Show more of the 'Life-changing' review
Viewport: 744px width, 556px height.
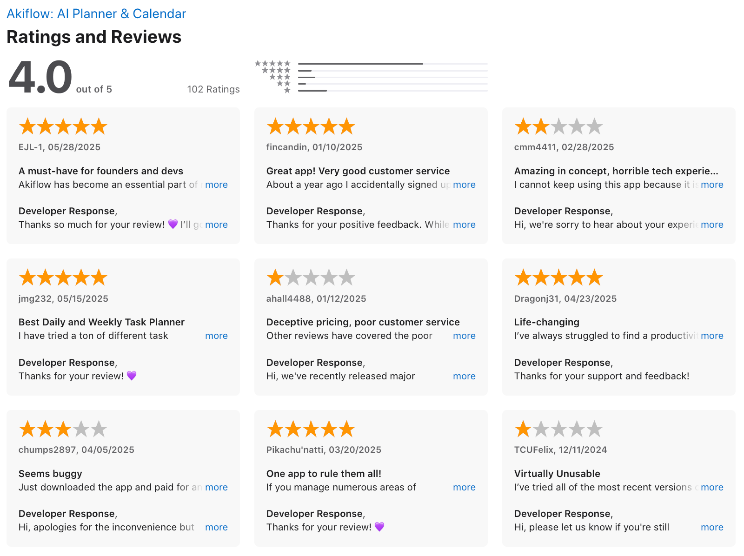click(712, 336)
